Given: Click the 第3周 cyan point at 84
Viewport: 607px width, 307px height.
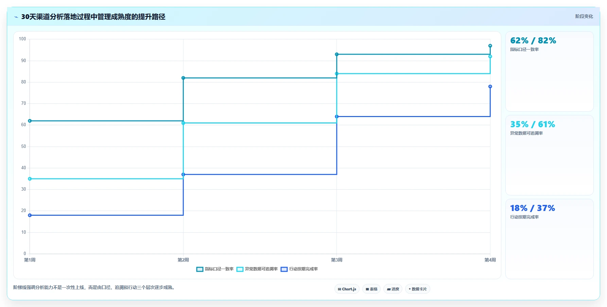Looking at the screenshot, I should click(337, 74).
